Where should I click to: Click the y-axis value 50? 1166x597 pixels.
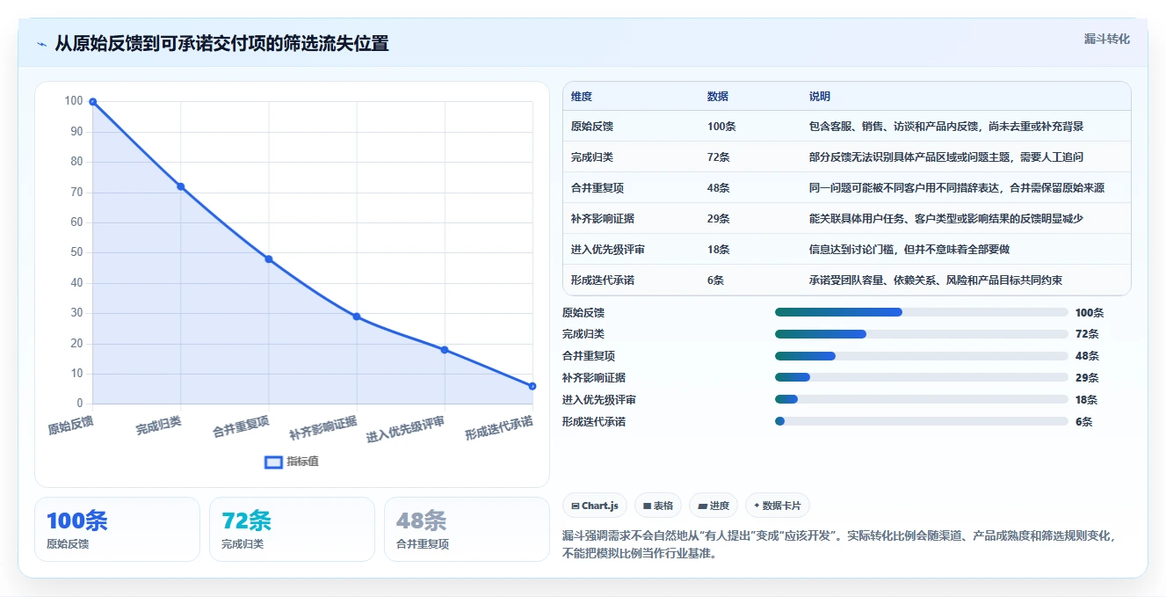click(76, 252)
